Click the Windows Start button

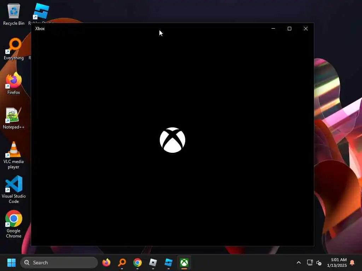pyautogui.click(x=11, y=263)
